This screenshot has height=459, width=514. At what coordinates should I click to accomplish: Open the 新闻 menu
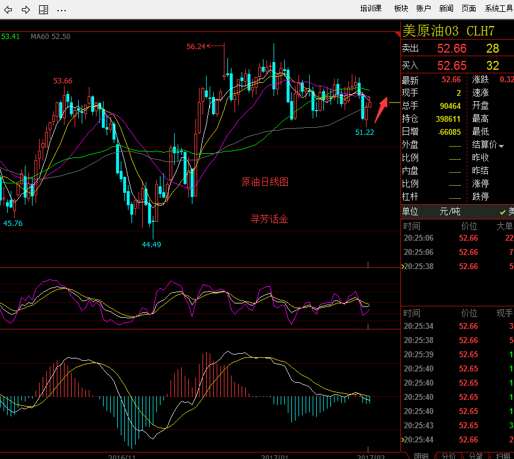pyautogui.click(x=446, y=8)
